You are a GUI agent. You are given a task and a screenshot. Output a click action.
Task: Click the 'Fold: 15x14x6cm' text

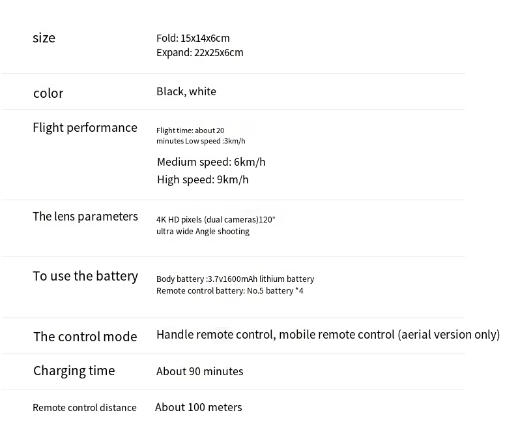click(x=193, y=38)
